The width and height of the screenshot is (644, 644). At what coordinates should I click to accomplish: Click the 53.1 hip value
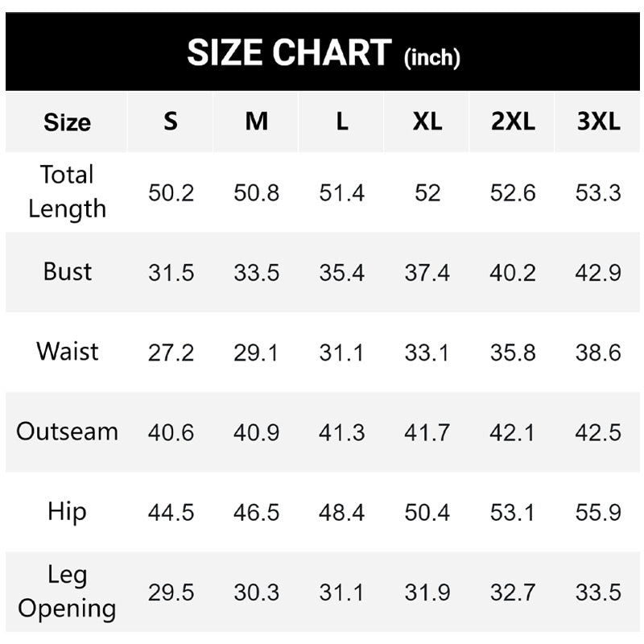pyautogui.click(x=513, y=513)
